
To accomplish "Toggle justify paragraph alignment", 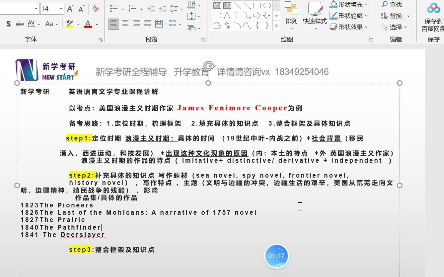I will [148, 24].
